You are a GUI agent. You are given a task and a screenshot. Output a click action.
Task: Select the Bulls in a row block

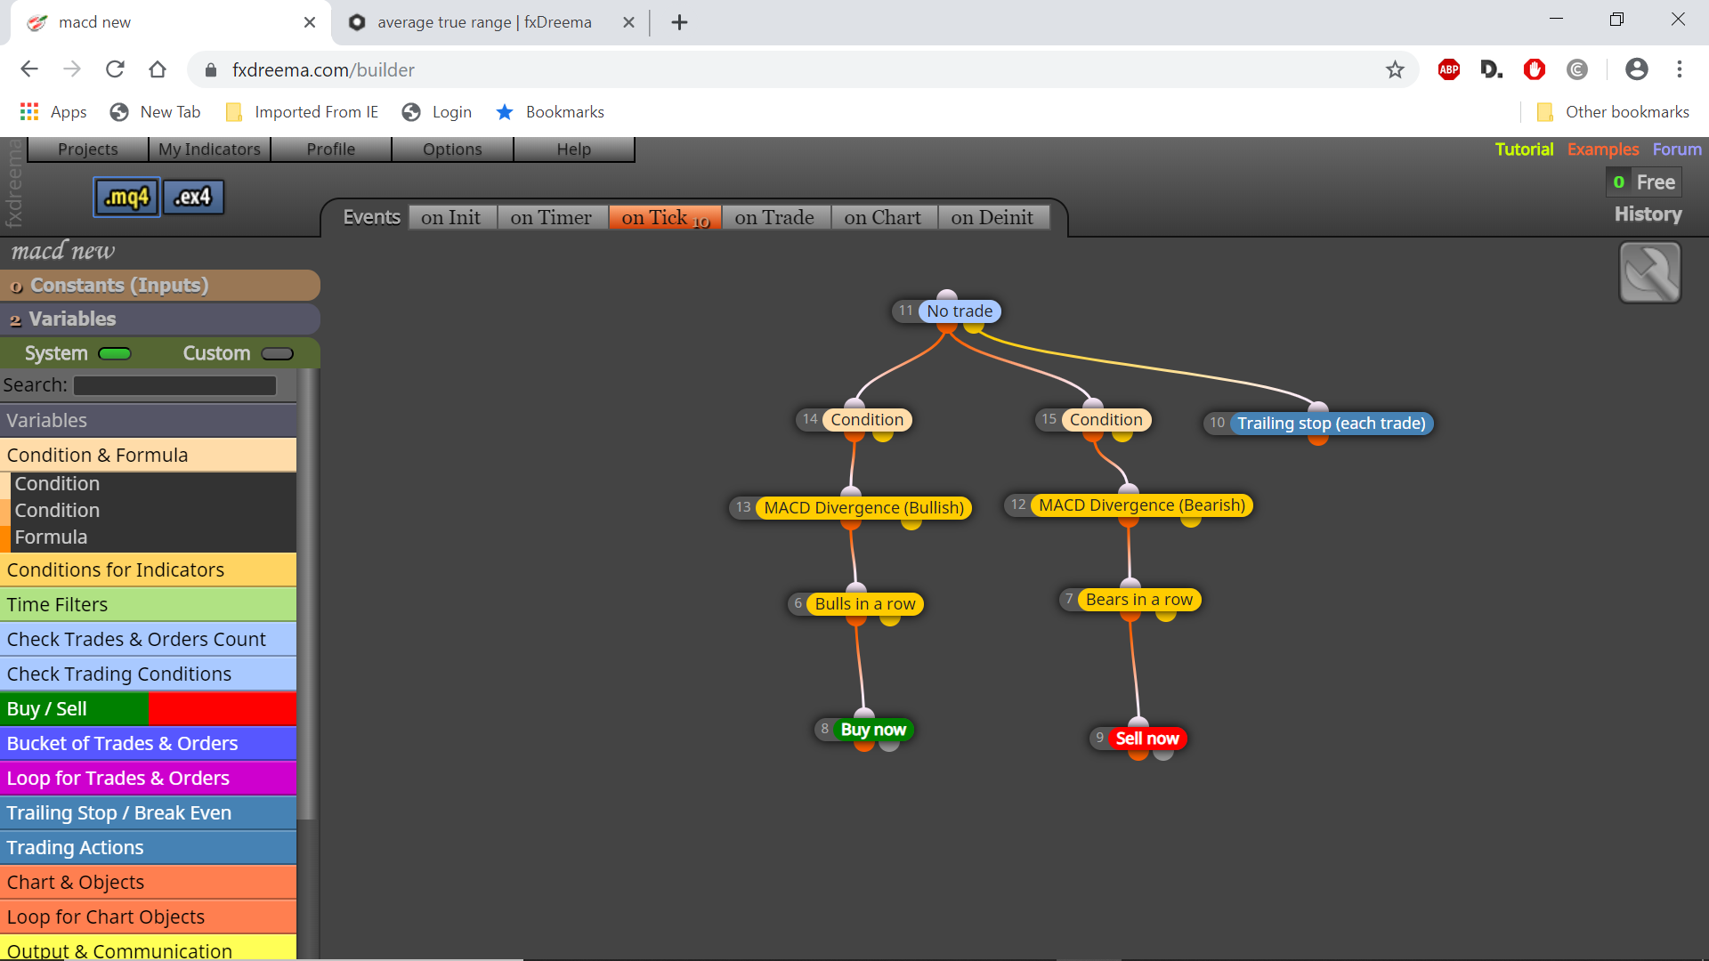point(865,603)
